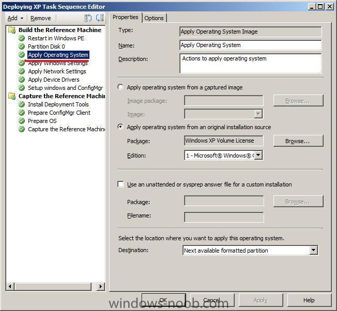Click green check icon beside Partition Disk 0
The height and width of the screenshot is (311, 337).
[x=22, y=46]
